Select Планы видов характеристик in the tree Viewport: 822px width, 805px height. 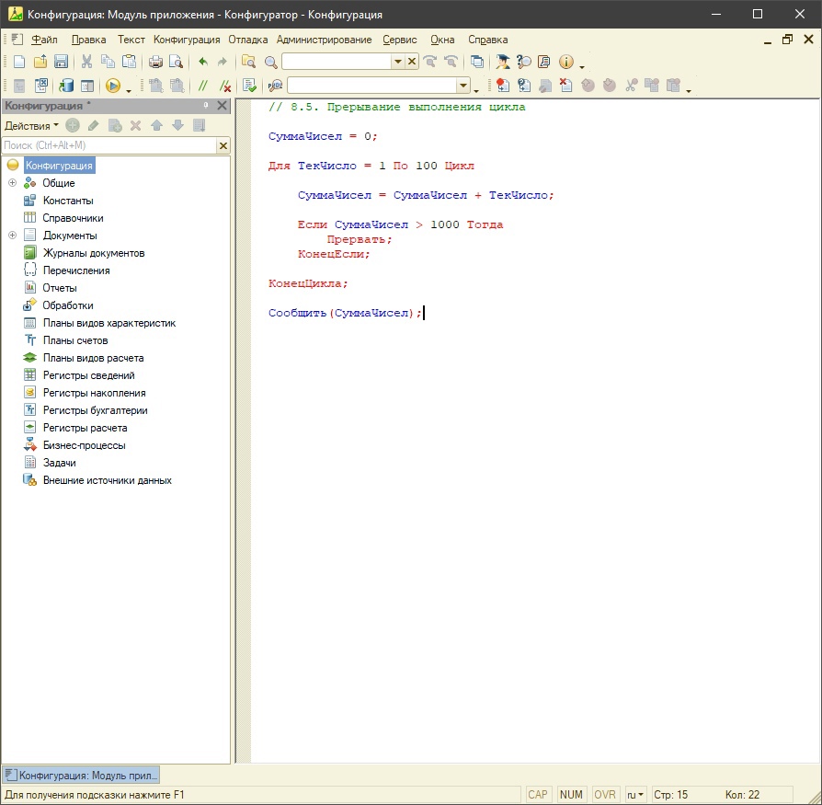pos(109,323)
